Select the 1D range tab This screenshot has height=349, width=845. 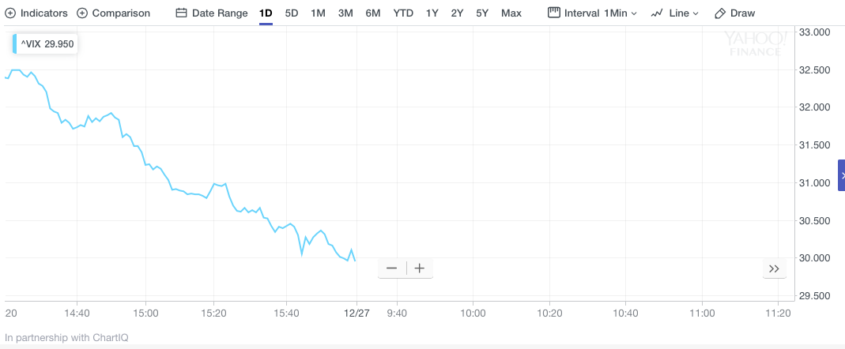(x=266, y=13)
